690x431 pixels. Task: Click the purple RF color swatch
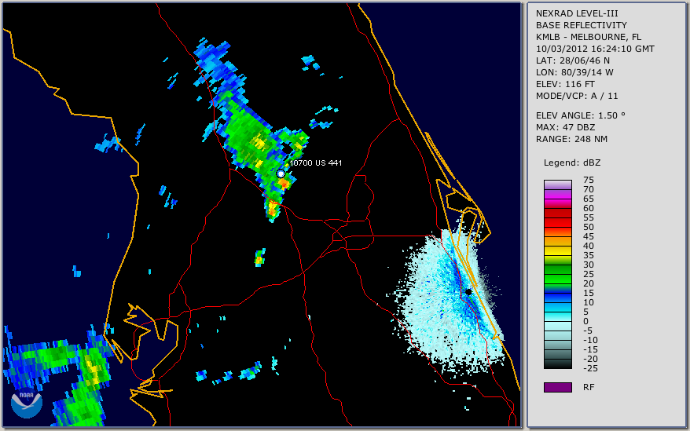pyautogui.click(x=557, y=387)
